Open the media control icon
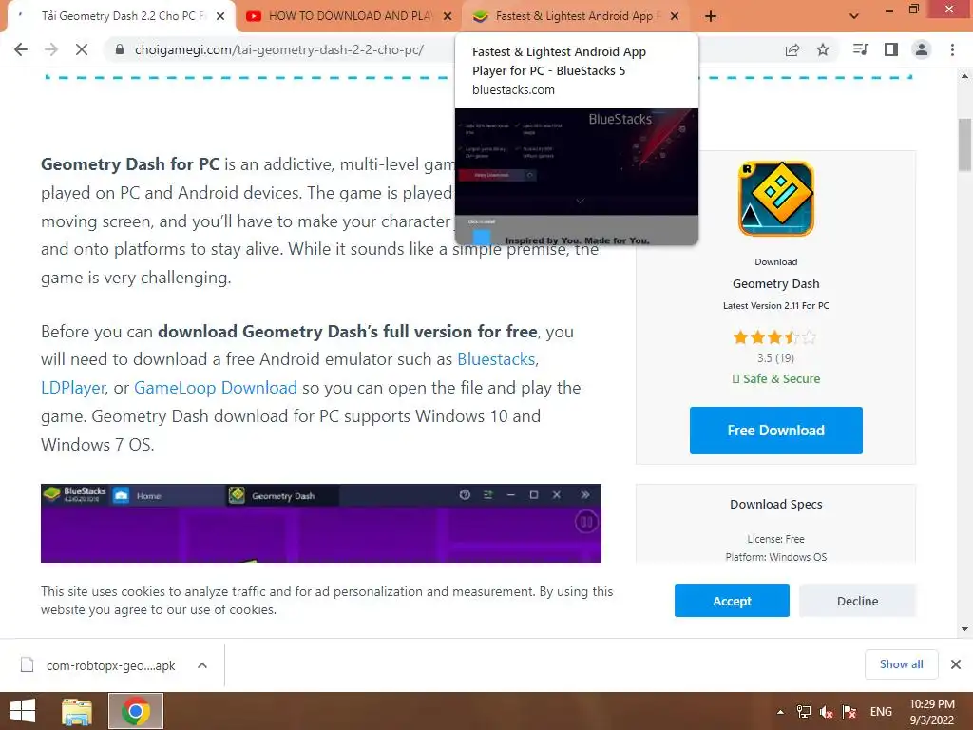973x730 pixels. [860, 49]
